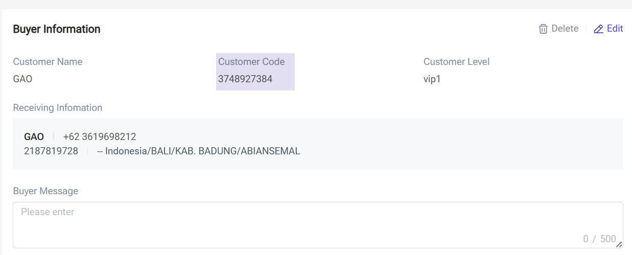
Task: Click the number 2187819728 in receiving info
Action: (x=51, y=151)
